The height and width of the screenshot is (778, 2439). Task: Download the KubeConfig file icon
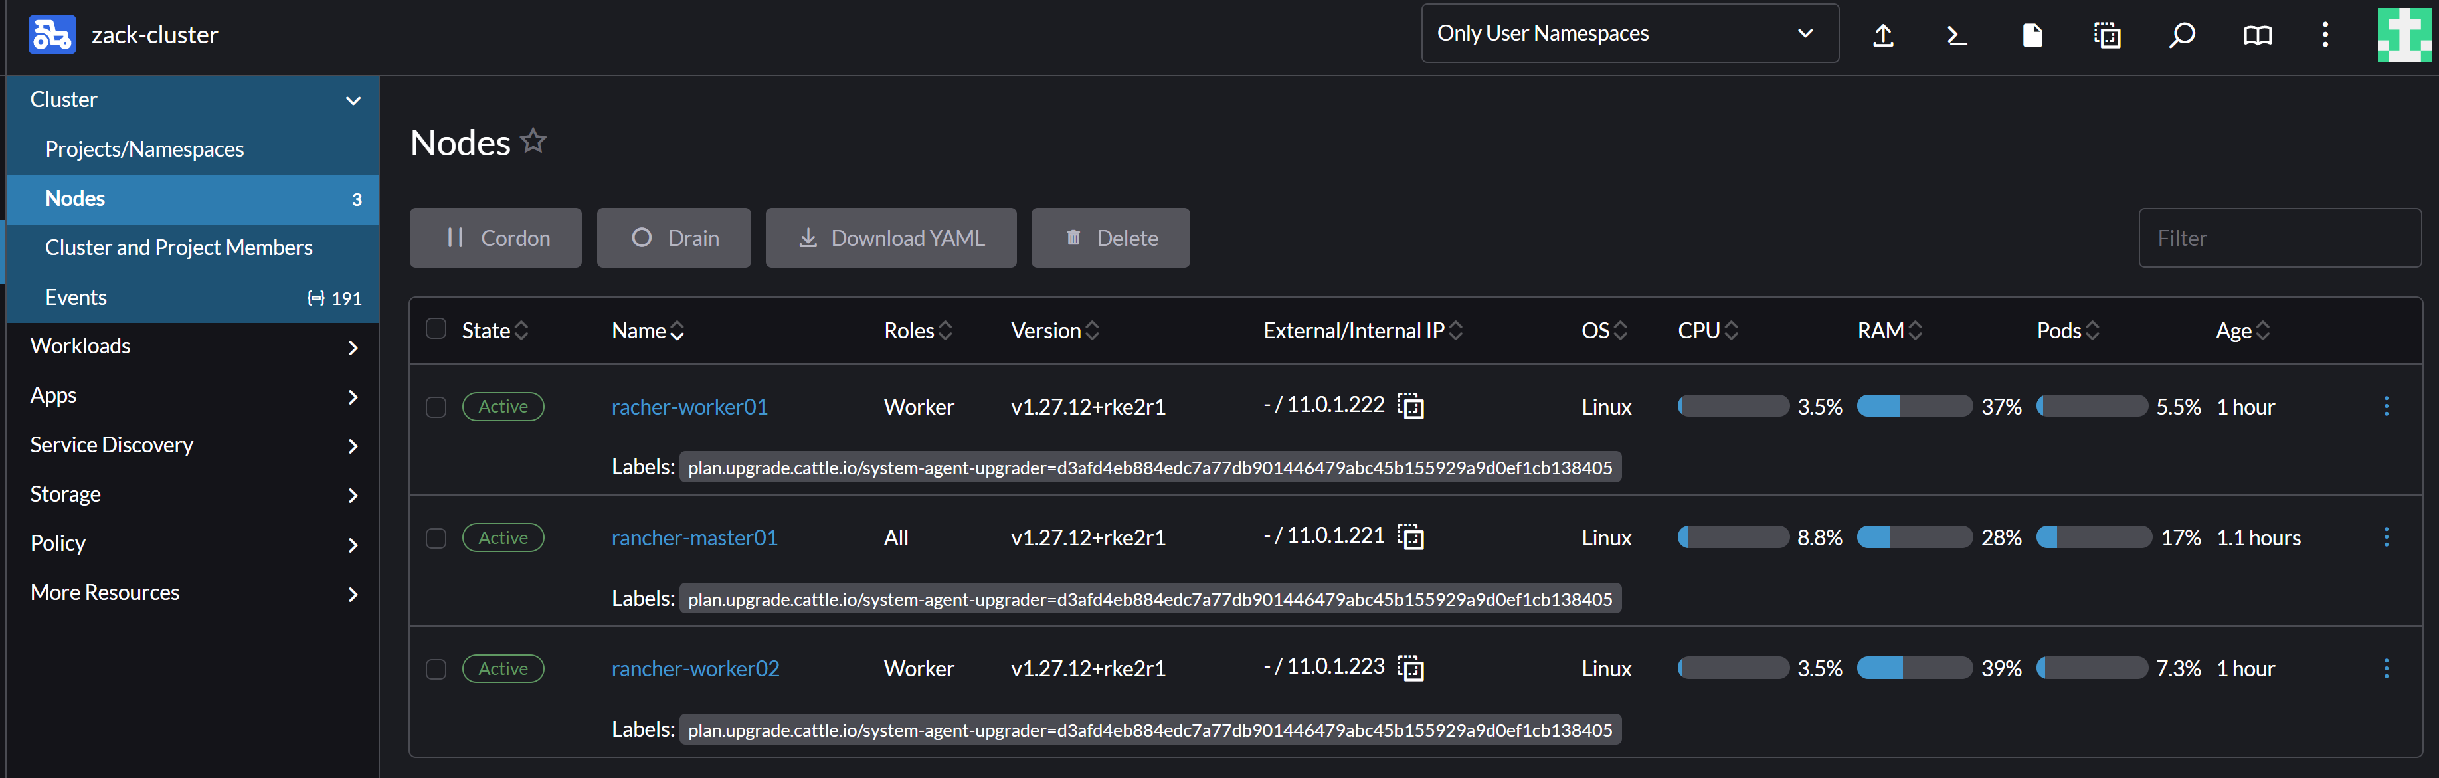pyautogui.click(x=2032, y=35)
